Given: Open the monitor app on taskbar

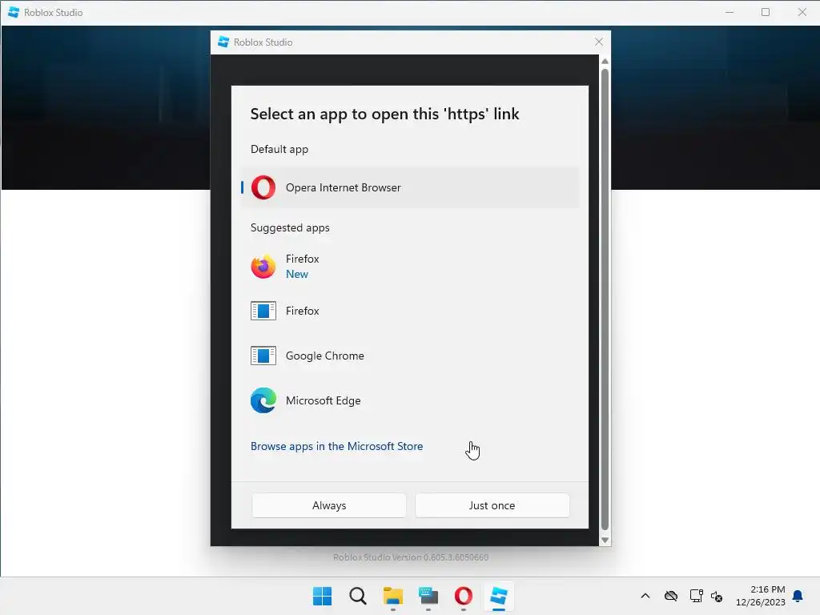Looking at the screenshot, I should [428, 596].
